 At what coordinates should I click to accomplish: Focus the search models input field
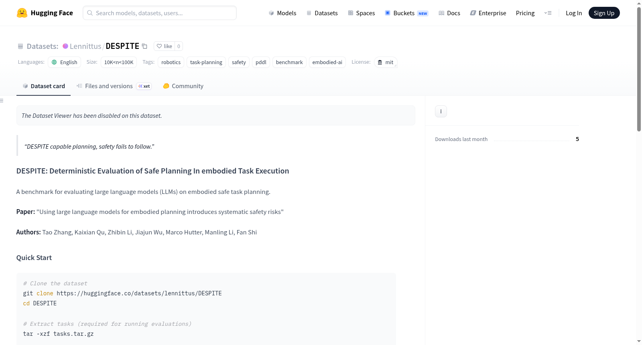pos(160,13)
